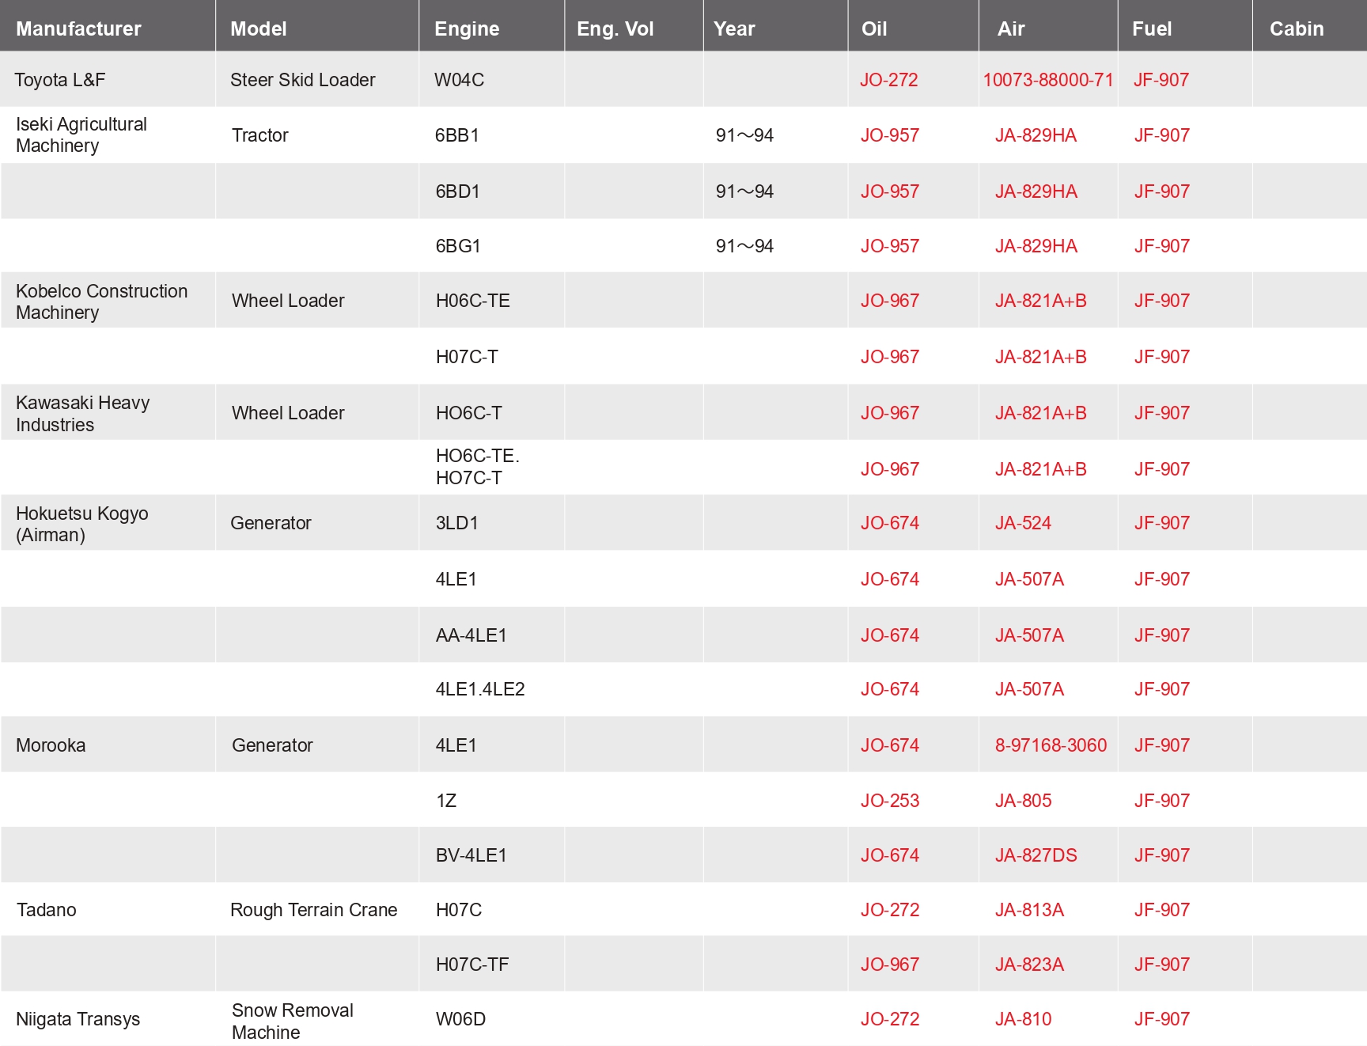Click the Hokuetsu Kogyo (Airman) manufacturer cell
The width and height of the screenshot is (1367, 1046).
coord(82,524)
